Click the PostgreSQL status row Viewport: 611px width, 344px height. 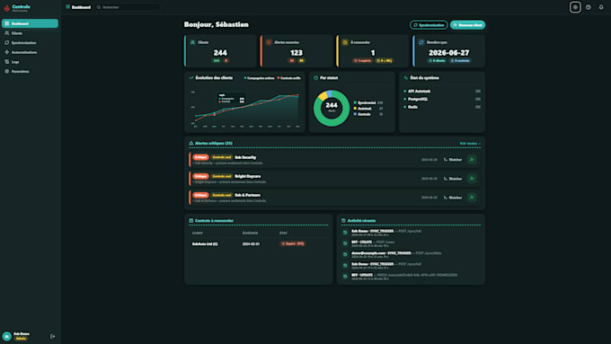[x=442, y=99]
